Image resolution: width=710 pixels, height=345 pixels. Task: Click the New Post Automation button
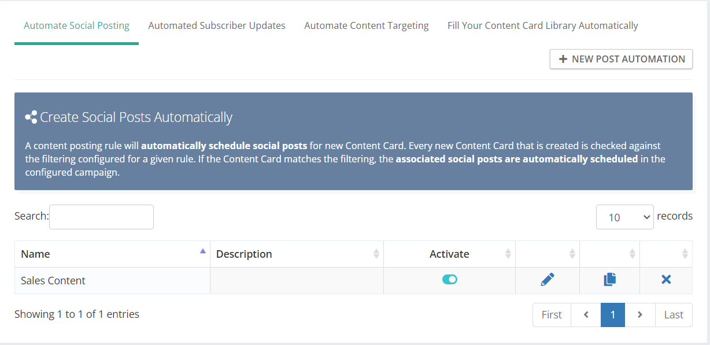pyautogui.click(x=621, y=59)
